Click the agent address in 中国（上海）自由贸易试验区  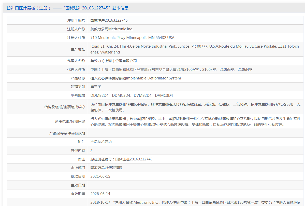pyautogui.click(x=171, y=70)
